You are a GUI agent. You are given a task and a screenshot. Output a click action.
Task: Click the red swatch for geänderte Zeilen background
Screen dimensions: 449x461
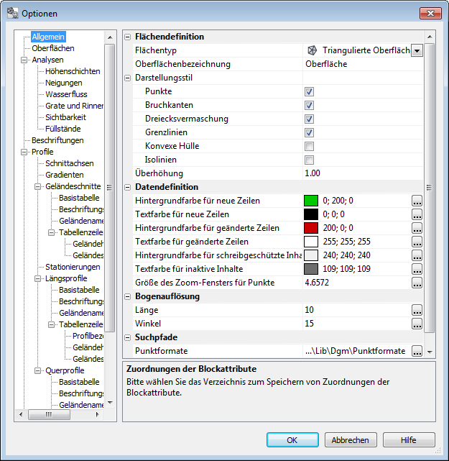310,228
